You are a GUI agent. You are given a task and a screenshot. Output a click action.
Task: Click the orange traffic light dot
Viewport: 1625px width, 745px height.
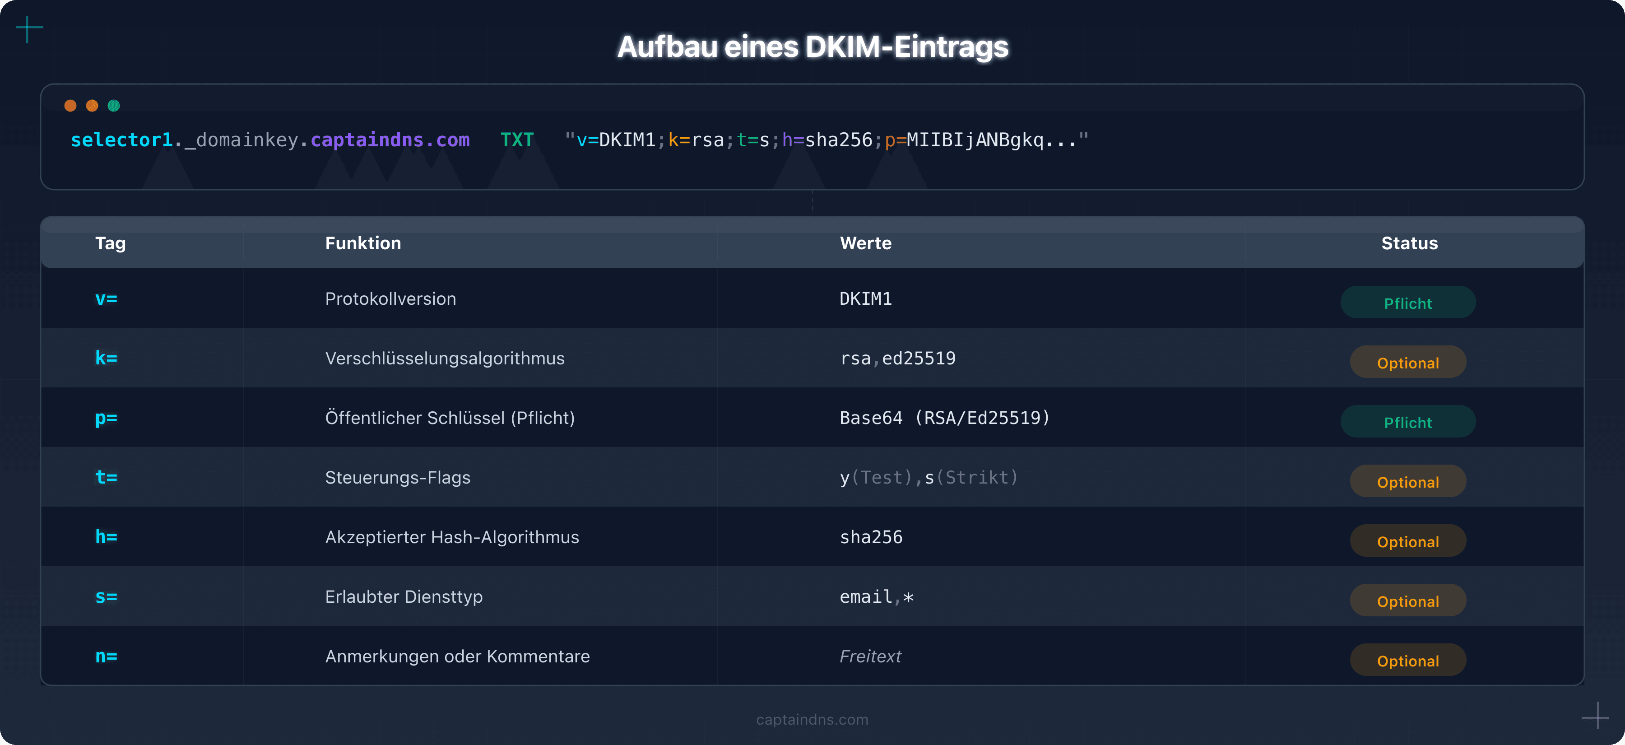(71, 105)
